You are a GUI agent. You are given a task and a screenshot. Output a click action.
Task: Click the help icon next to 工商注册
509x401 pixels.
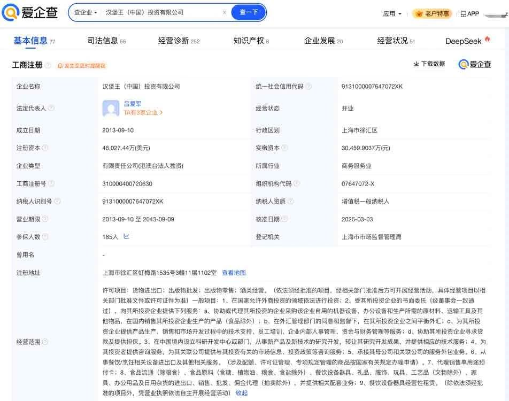[x=48, y=65]
